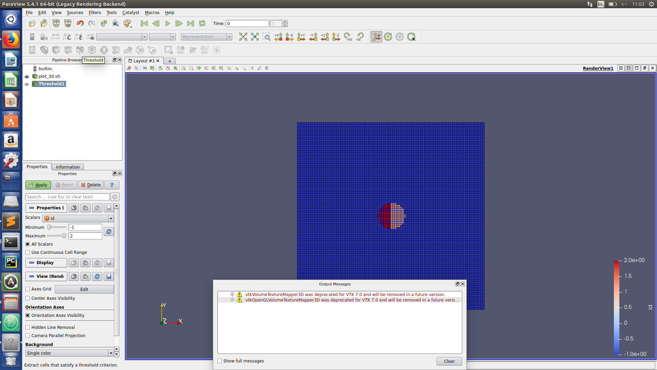The image size is (657, 370).
Task: Click the Undo arrow icon
Action: coord(80,24)
